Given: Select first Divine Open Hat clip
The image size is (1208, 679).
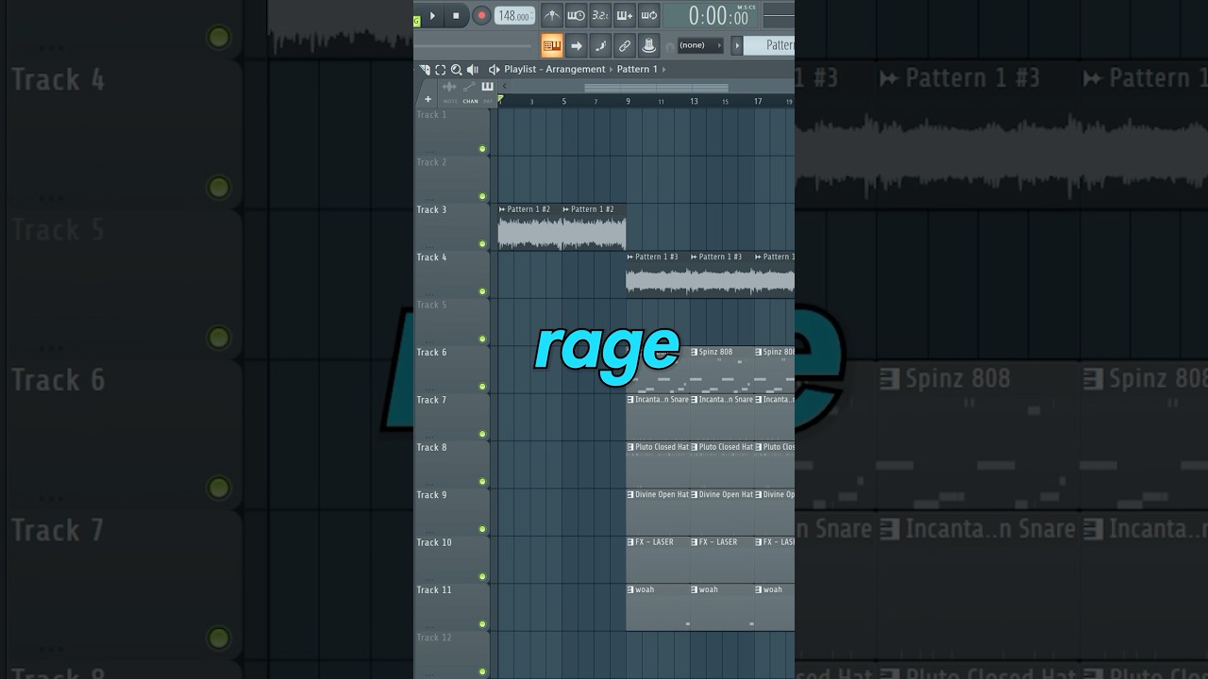Looking at the screenshot, I should coord(658,512).
